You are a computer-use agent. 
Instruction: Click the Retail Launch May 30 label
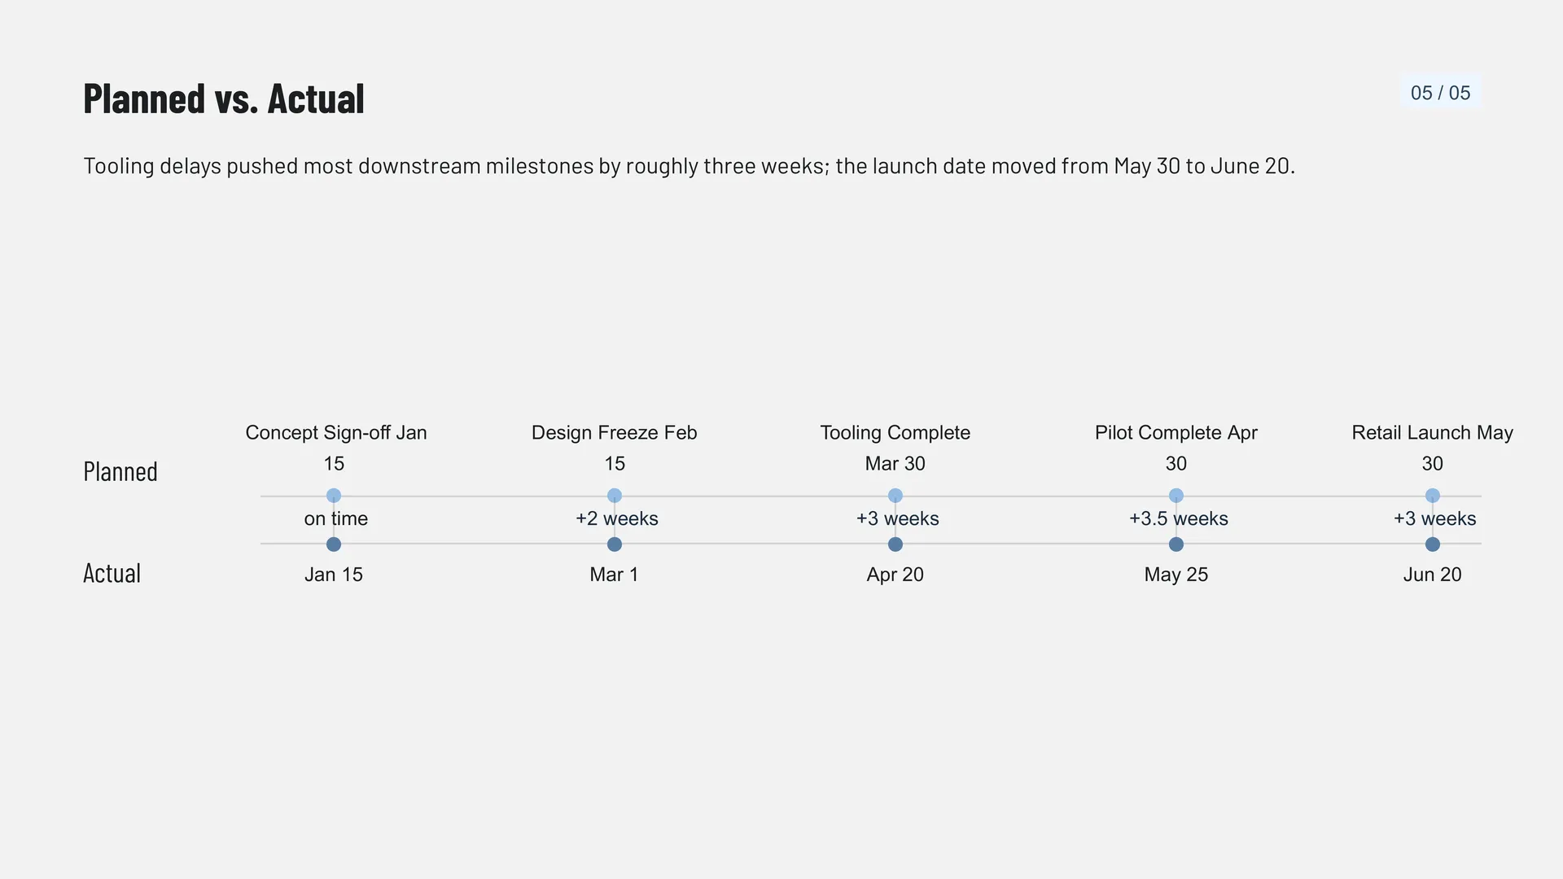click(1433, 448)
